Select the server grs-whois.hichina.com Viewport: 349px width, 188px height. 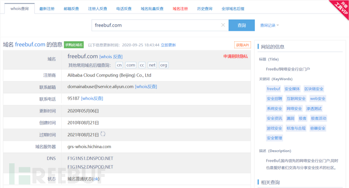pos(89,147)
